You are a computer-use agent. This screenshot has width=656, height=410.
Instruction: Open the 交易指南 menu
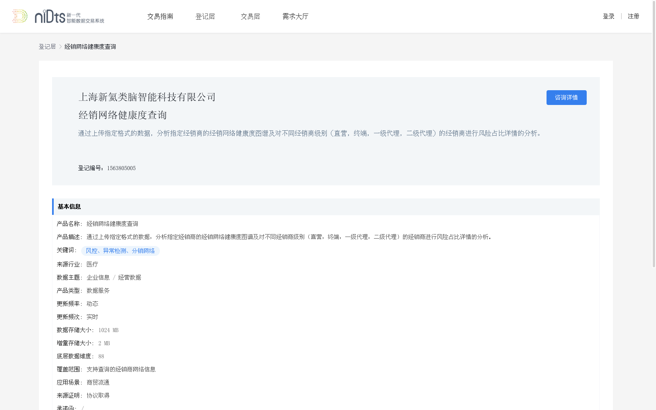point(160,16)
